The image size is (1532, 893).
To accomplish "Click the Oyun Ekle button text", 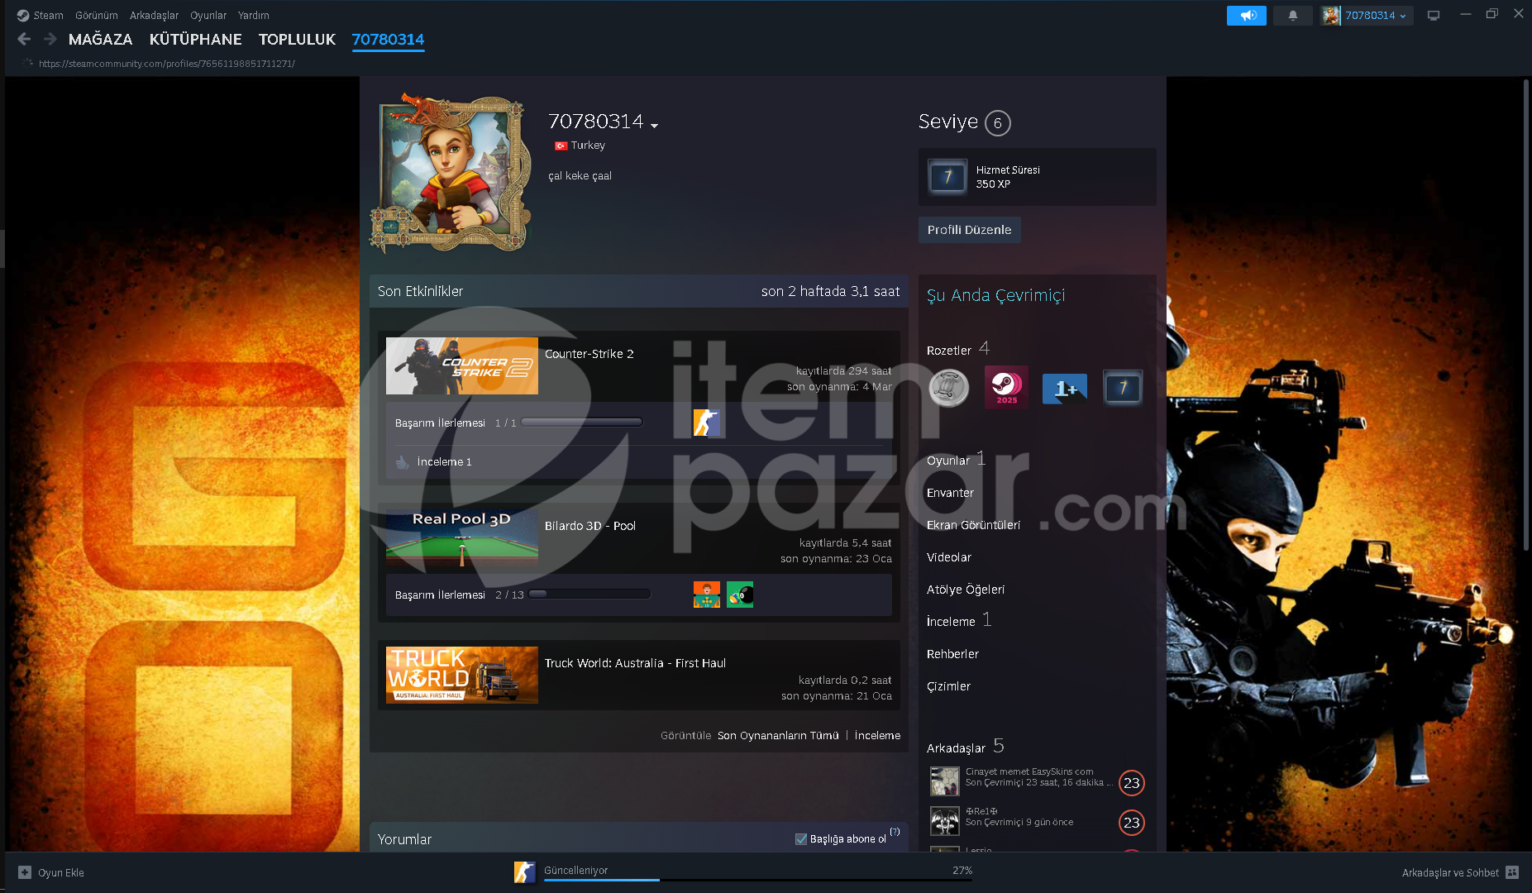I will [x=61, y=872].
